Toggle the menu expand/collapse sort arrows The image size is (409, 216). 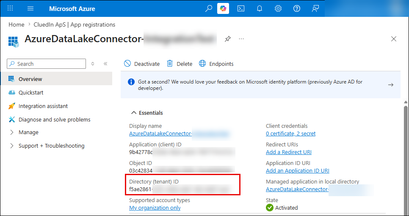coord(93,64)
